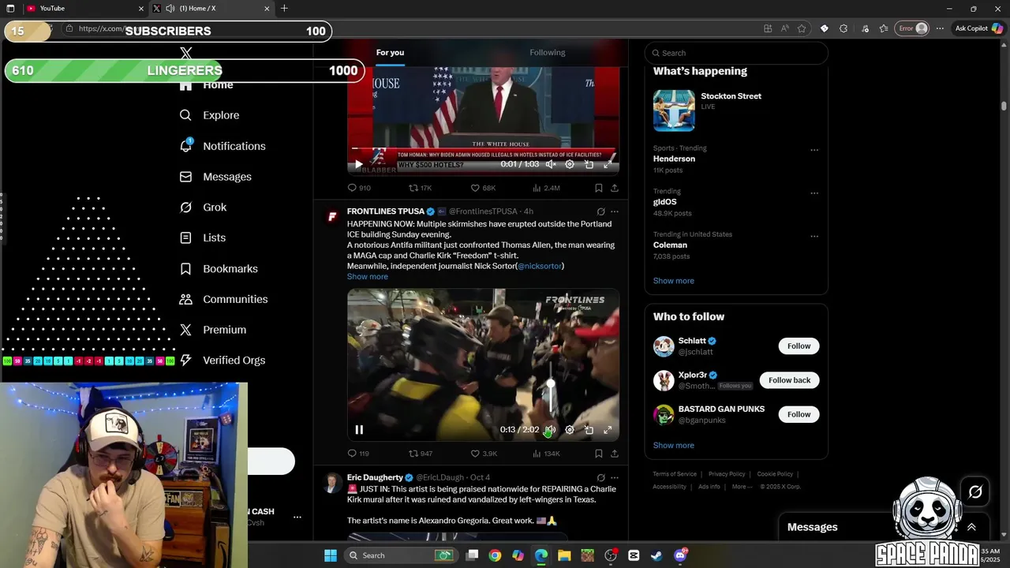Image resolution: width=1010 pixels, height=568 pixels.
Task: Open Edge favorites list icon
Action: [x=884, y=28]
